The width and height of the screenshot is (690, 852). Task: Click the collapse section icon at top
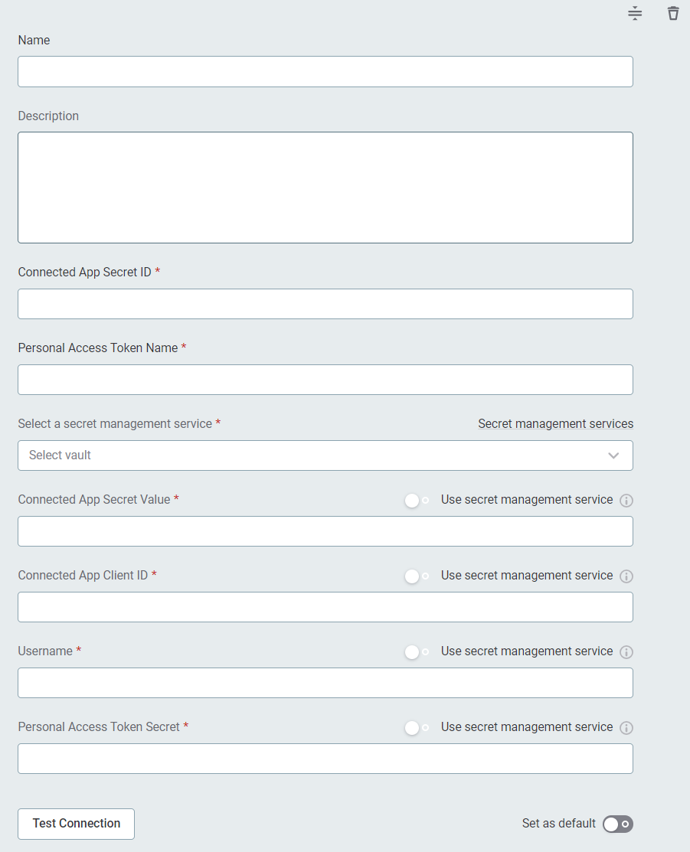coord(635,14)
